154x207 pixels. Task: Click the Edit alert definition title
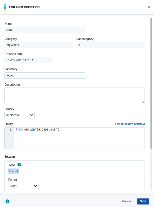[x=24, y=7]
